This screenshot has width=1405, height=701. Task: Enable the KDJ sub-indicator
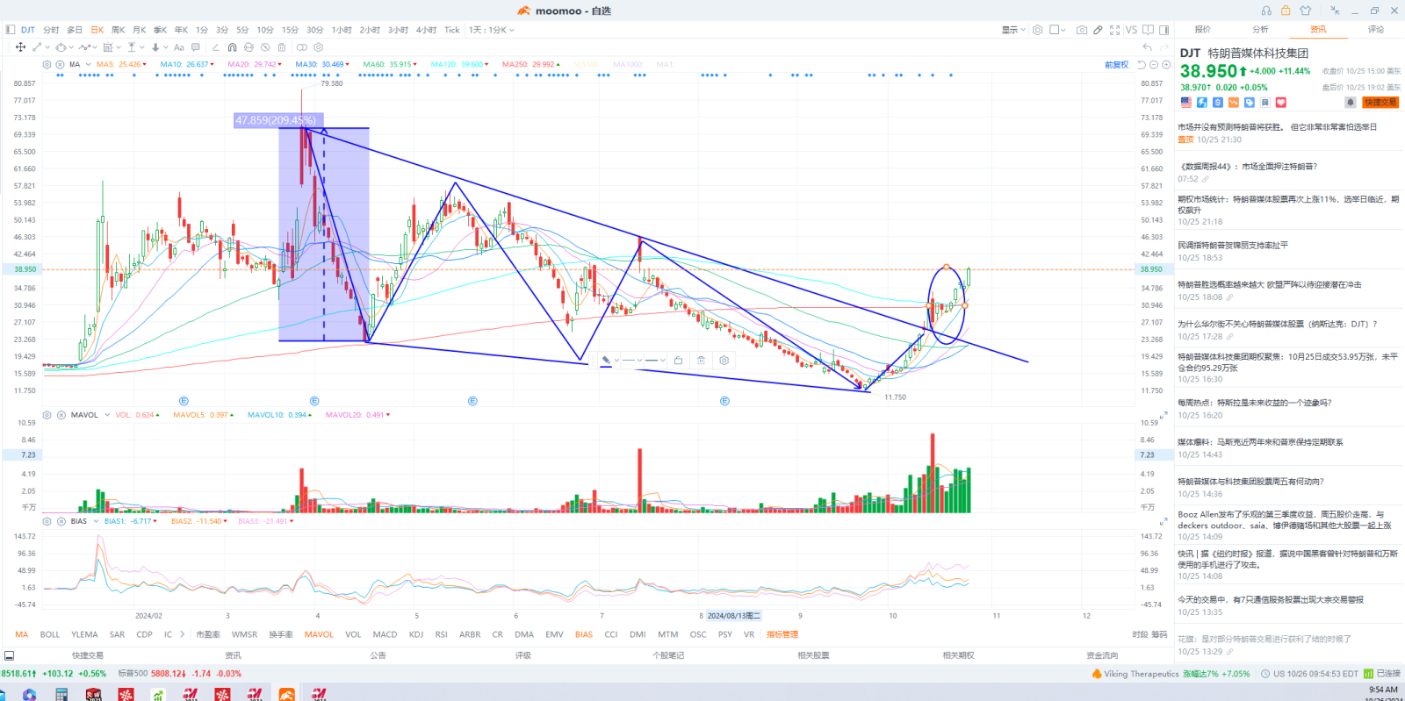[416, 634]
